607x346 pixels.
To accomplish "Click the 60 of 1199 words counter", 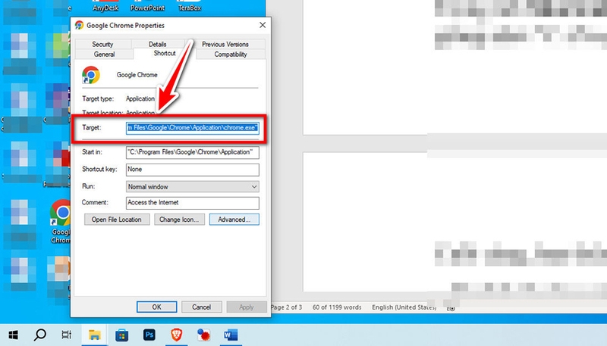I will tap(337, 307).
